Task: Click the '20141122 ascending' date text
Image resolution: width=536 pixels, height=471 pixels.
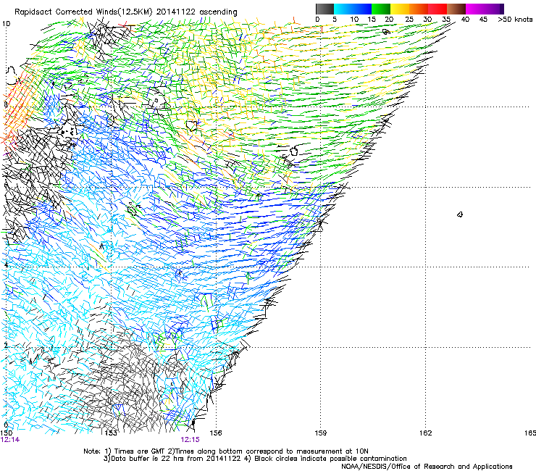Action: (x=196, y=12)
